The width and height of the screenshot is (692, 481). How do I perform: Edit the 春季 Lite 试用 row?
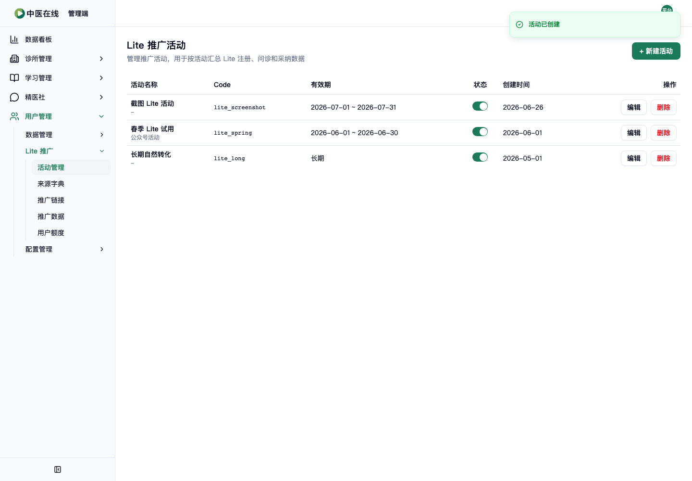634,133
